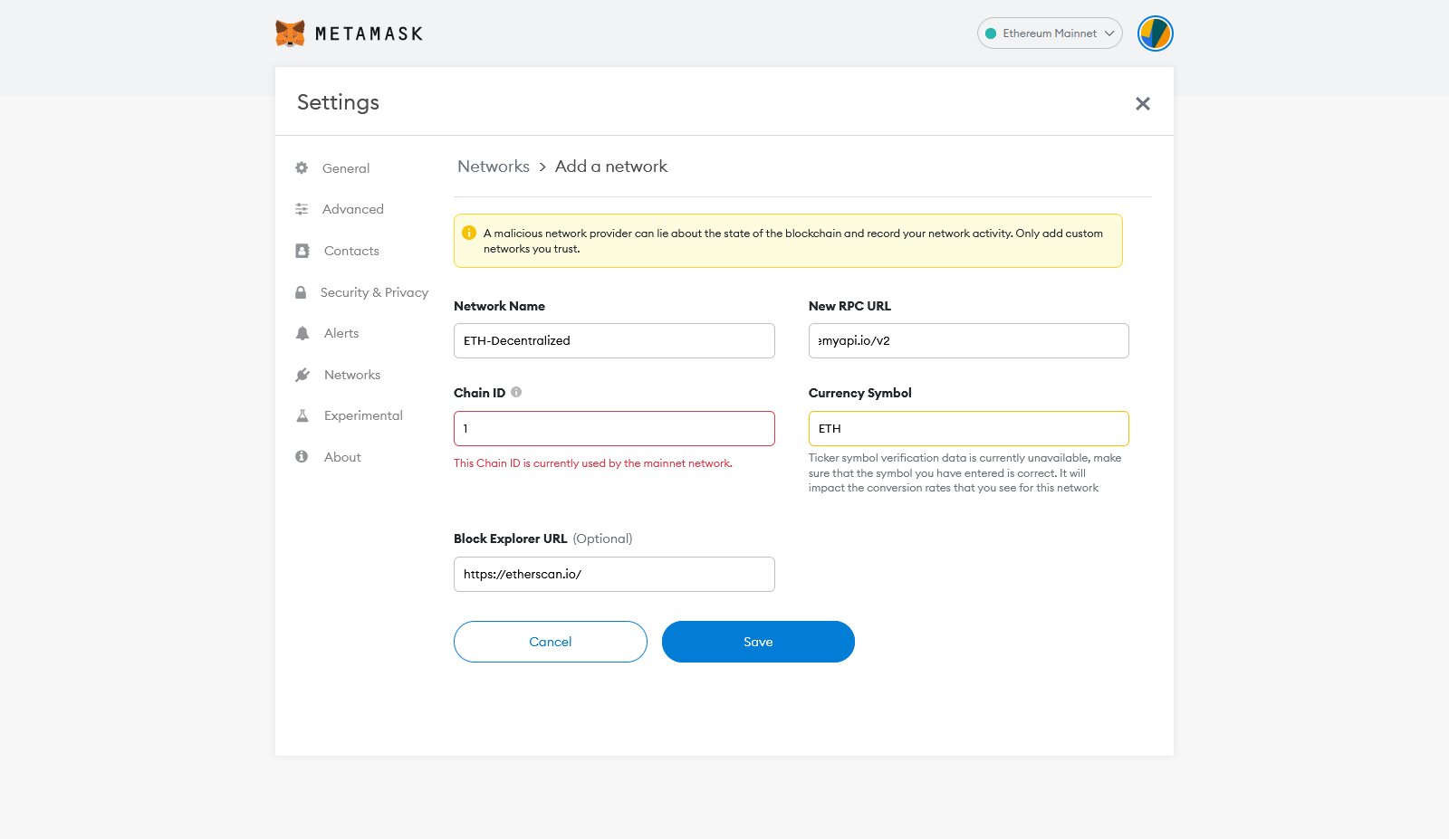The width and height of the screenshot is (1449, 839).
Task: Click the Network Name label
Action: [499, 306]
